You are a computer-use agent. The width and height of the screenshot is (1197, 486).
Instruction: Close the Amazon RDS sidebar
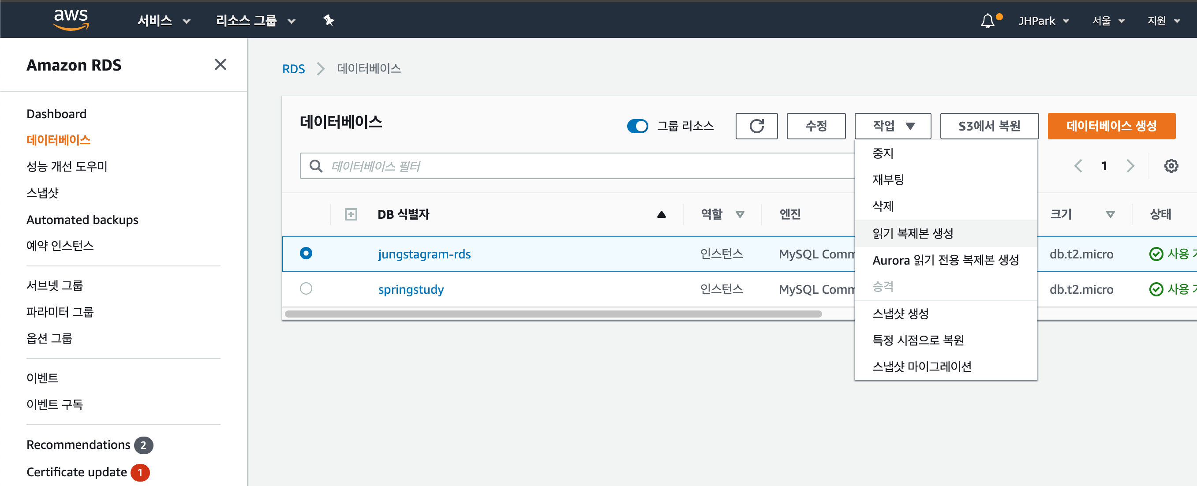pyautogui.click(x=220, y=64)
